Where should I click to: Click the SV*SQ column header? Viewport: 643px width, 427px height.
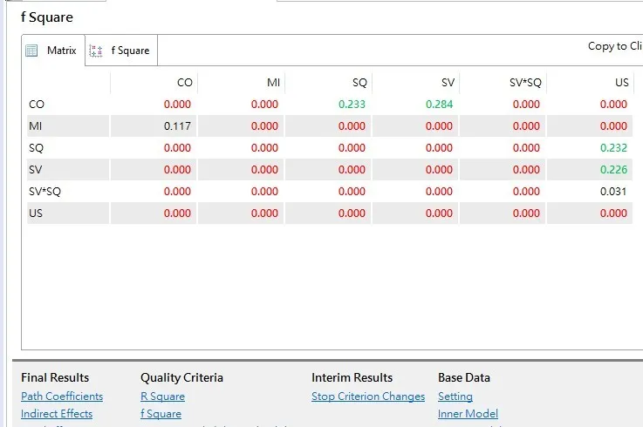pyautogui.click(x=525, y=83)
